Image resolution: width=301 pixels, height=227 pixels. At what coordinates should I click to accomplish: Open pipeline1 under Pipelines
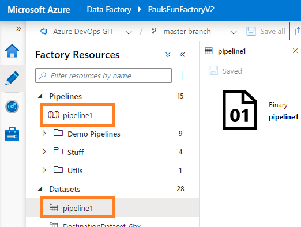[x=78, y=115]
